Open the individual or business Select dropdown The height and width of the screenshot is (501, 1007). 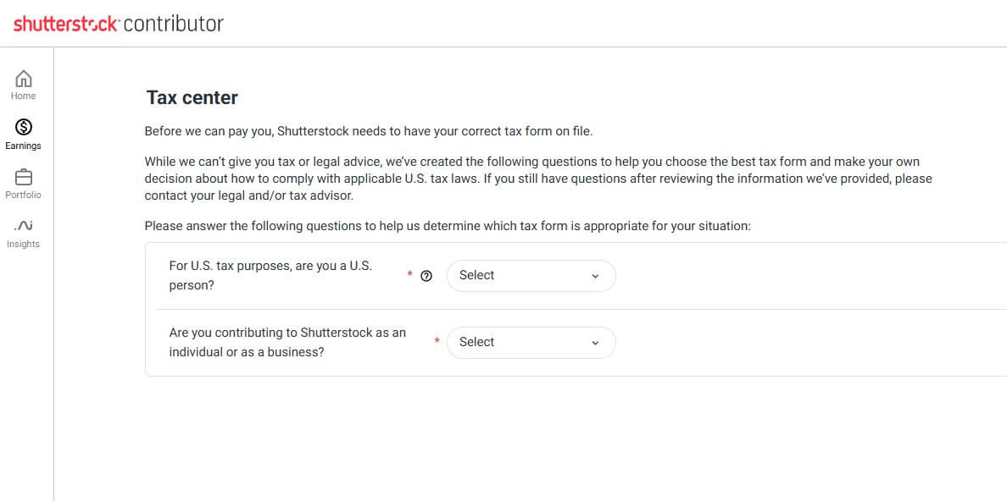[x=531, y=343]
